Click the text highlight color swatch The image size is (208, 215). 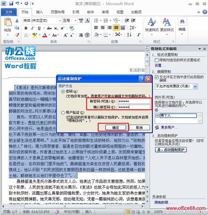point(35,35)
